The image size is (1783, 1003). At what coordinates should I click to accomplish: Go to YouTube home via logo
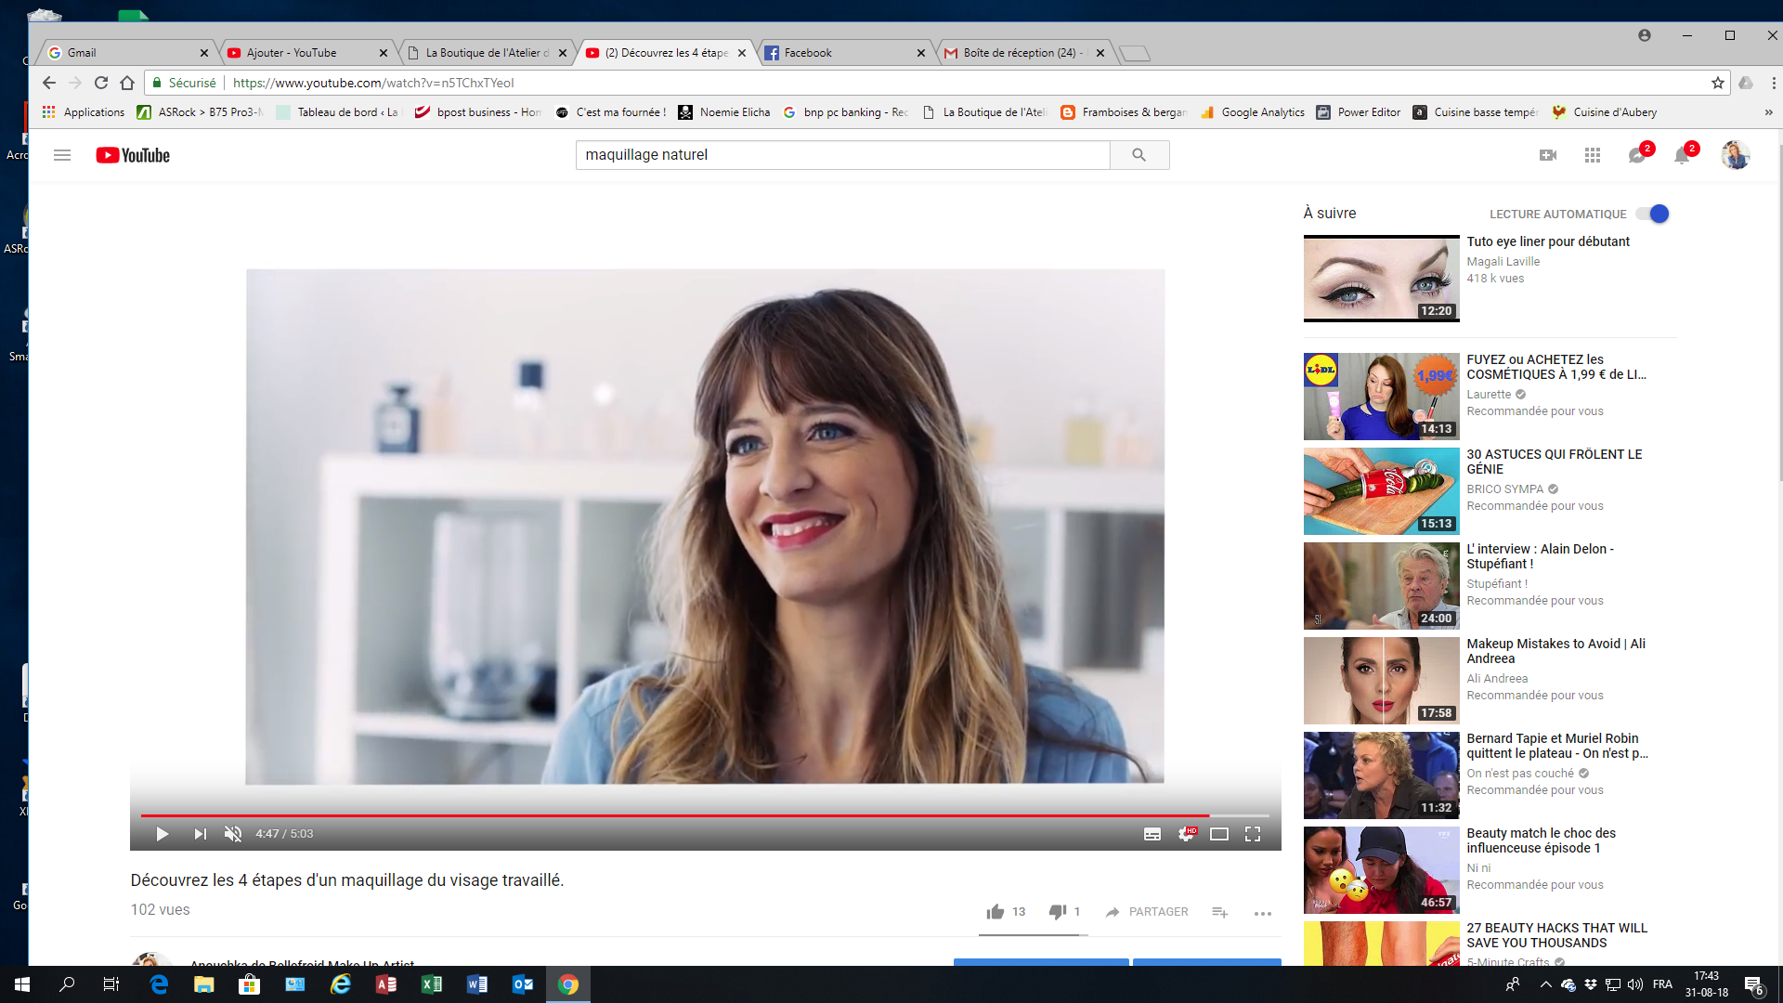click(x=133, y=155)
